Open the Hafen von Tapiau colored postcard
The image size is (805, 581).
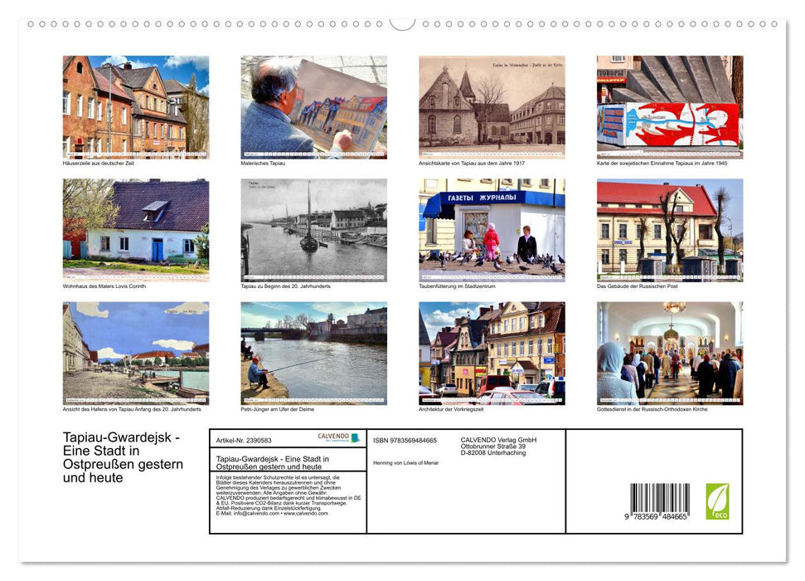tap(136, 354)
